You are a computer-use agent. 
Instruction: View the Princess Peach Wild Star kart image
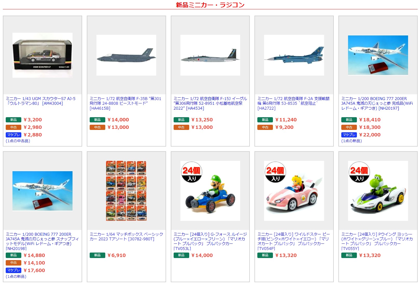coord(294,191)
